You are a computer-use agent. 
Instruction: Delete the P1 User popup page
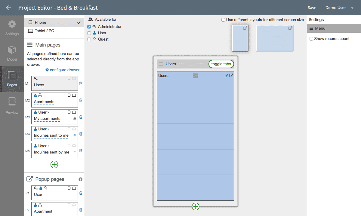[81, 193]
